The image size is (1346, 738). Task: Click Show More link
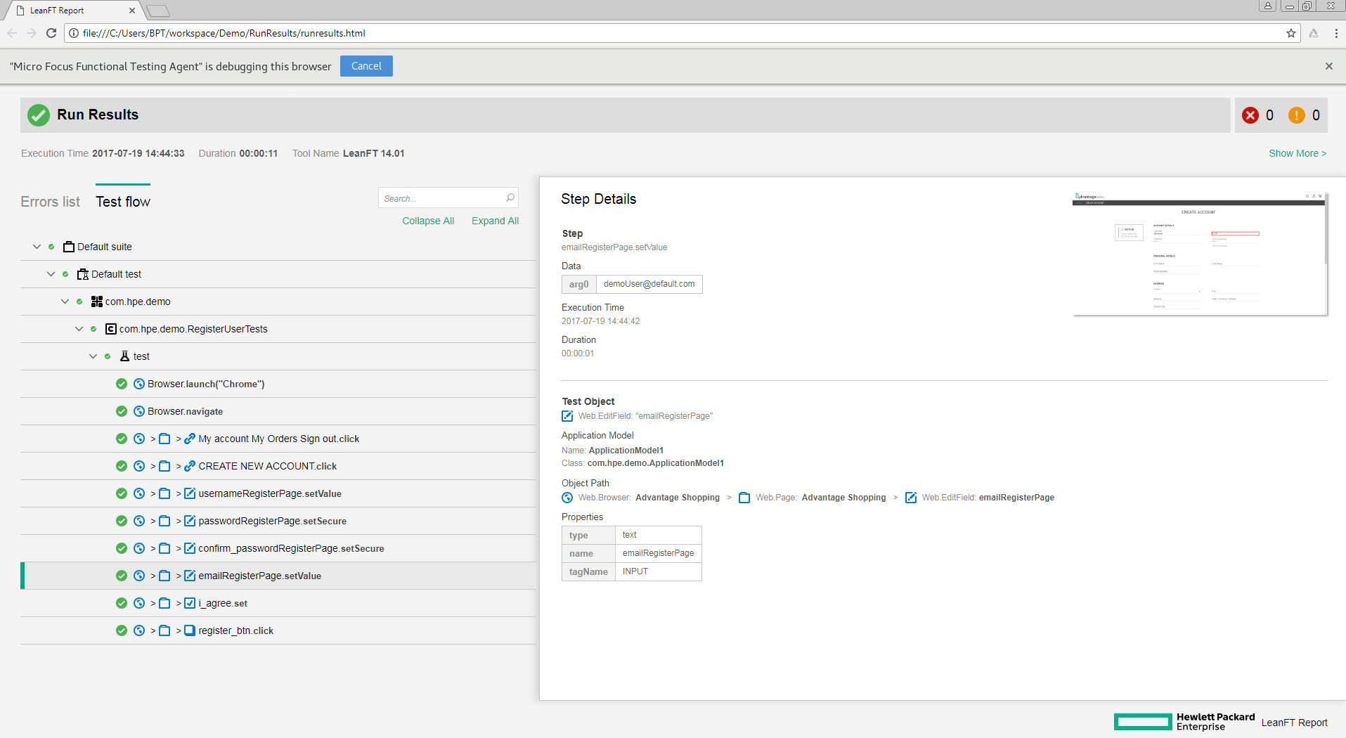pyautogui.click(x=1297, y=153)
